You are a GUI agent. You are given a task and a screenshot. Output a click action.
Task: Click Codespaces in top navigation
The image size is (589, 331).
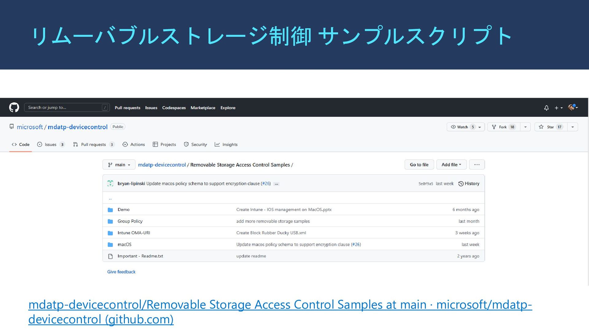point(174,108)
